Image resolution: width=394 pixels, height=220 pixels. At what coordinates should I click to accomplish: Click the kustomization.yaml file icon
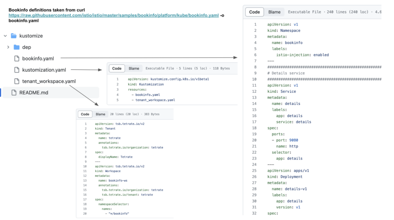[x=17, y=70]
